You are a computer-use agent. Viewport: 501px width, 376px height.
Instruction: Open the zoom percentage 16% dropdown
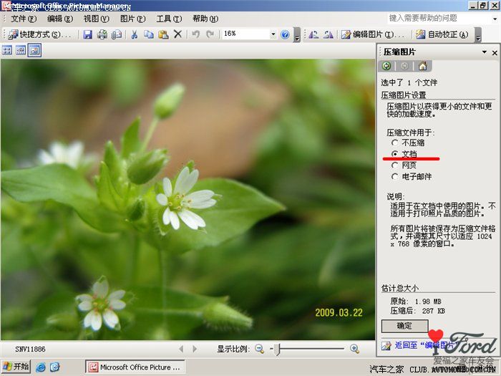pos(273,34)
